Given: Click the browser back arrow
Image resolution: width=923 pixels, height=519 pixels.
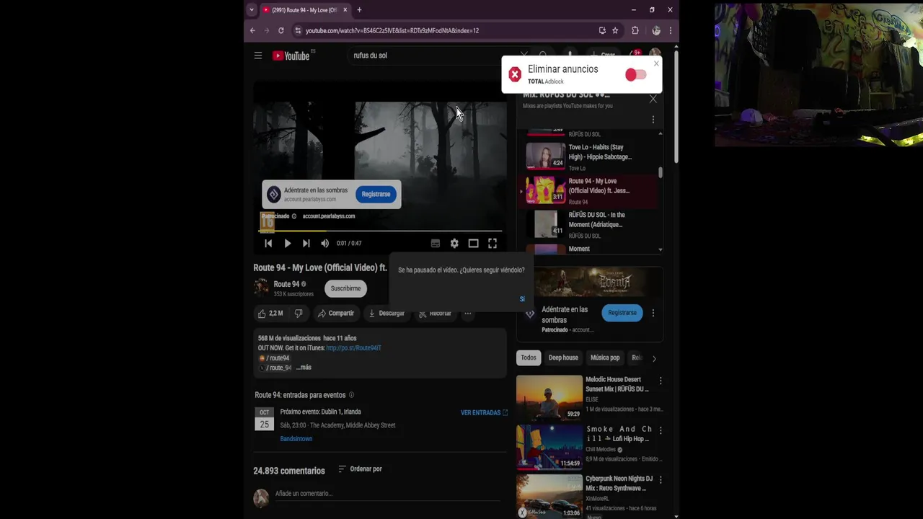Looking at the screenshot, I should 252,30.
